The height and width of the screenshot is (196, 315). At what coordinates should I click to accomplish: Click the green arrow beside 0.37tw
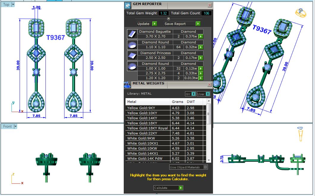click(201, 36)
